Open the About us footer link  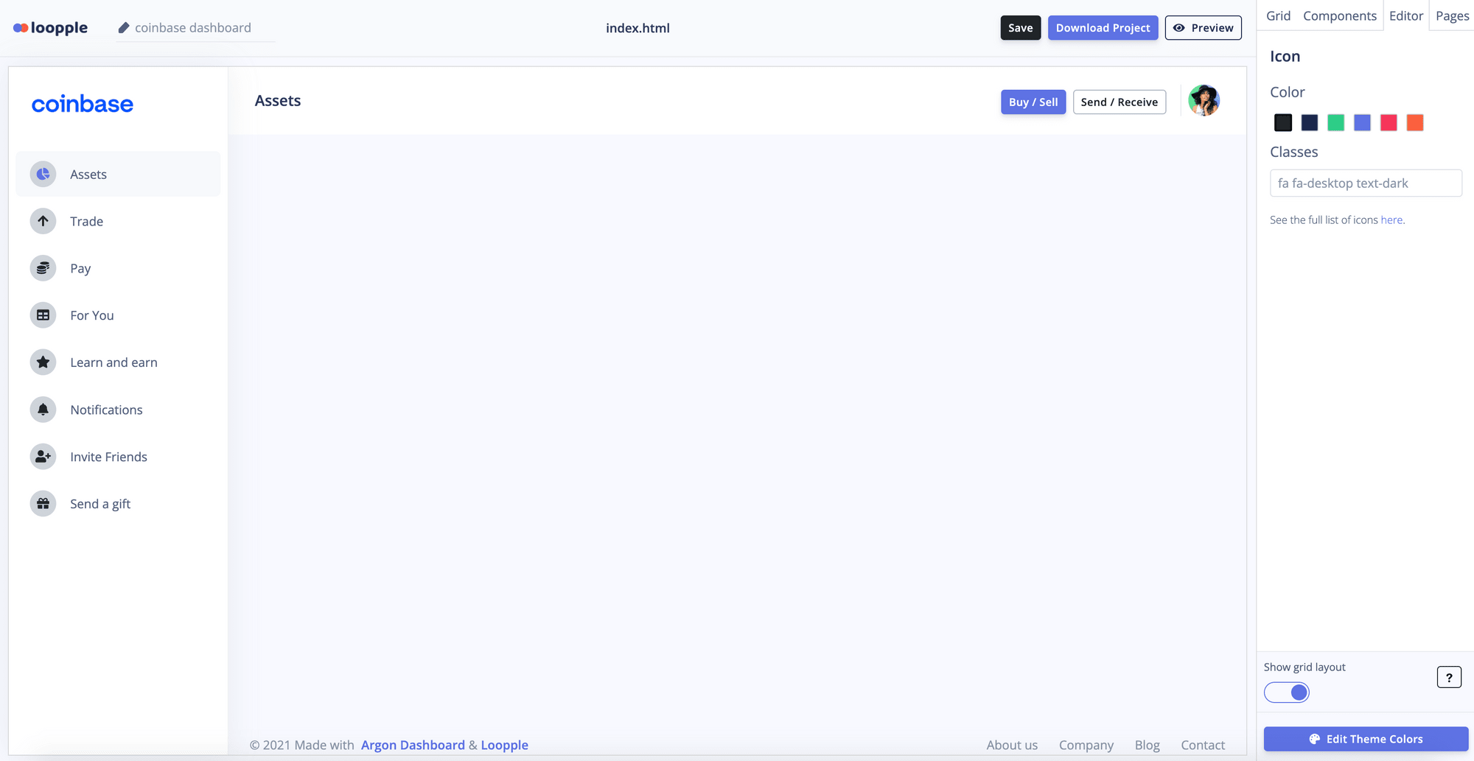click(1012, 745)
